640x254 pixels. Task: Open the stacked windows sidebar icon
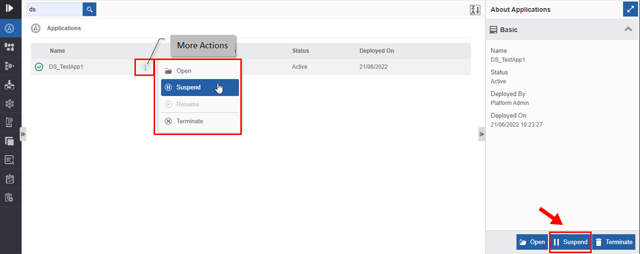[9, 141]
